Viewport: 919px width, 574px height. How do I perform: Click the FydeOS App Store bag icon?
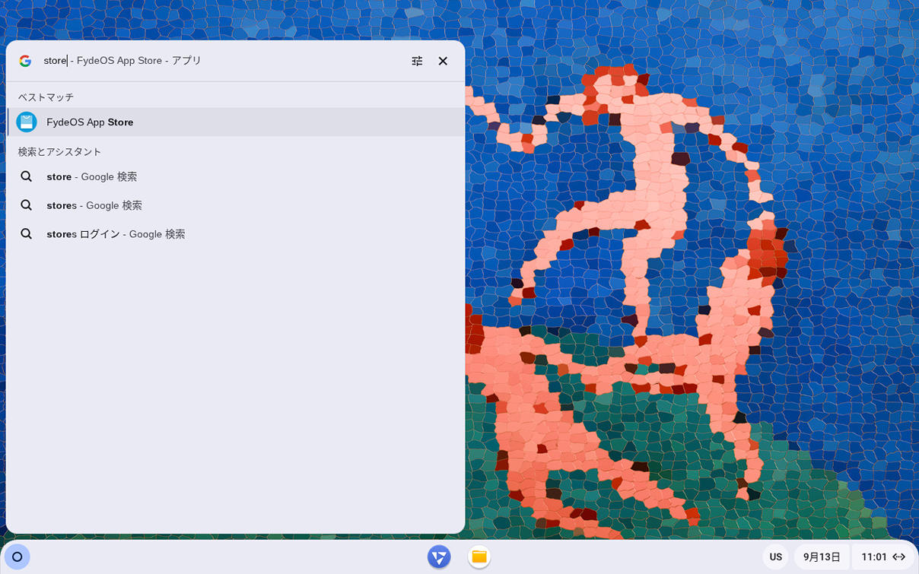pos(27,122)
